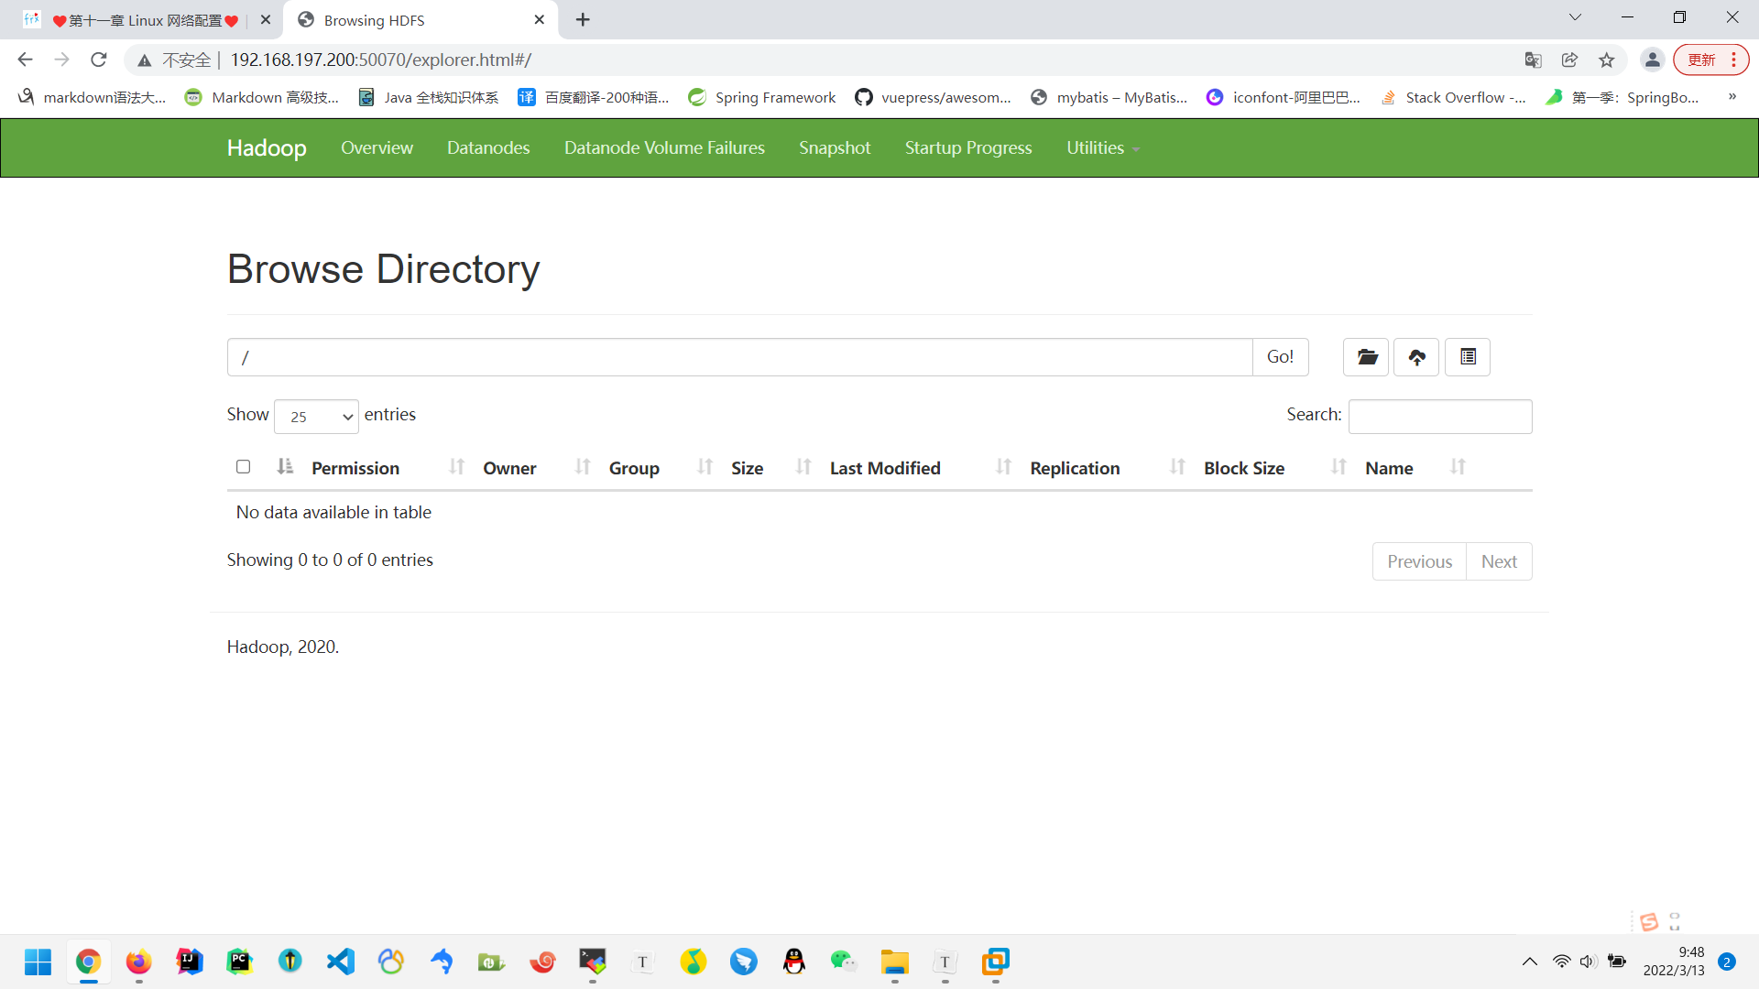Image resolution: width=1759 pixels, height=989 pixels.
Task: Sort table by Last Modified column
Action: pyautogui.click(x=885, y=468)
